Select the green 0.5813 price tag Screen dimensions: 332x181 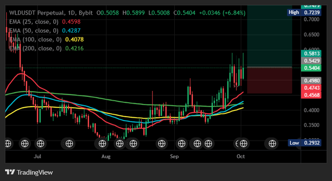point(311,54)
